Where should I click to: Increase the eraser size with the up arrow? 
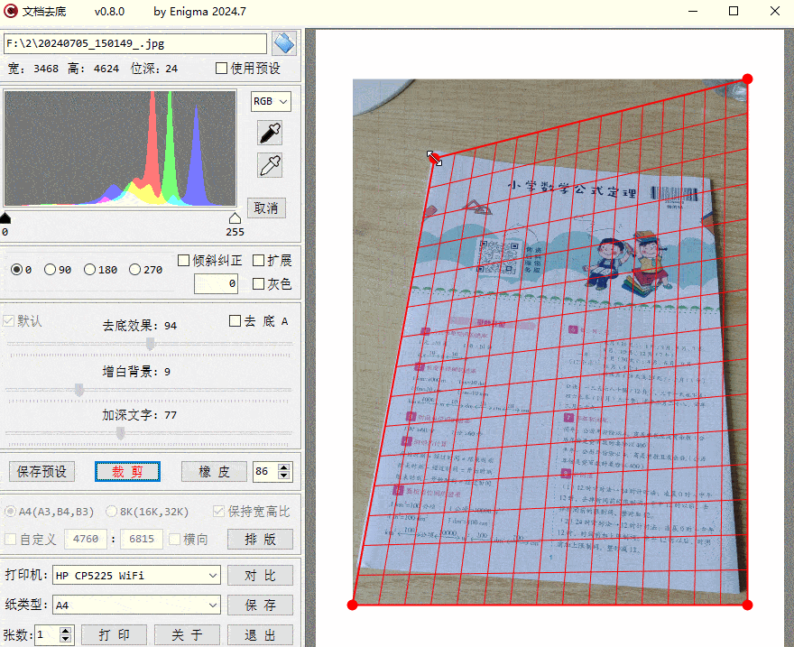tap(284, 467)
